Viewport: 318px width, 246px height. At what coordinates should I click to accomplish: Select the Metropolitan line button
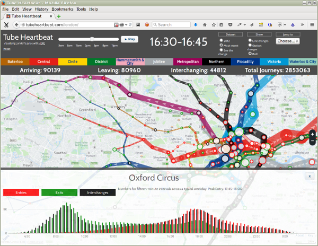(188, 61)
